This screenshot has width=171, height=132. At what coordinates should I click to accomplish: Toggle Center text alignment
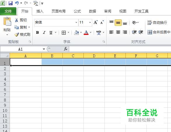point(118,32)
